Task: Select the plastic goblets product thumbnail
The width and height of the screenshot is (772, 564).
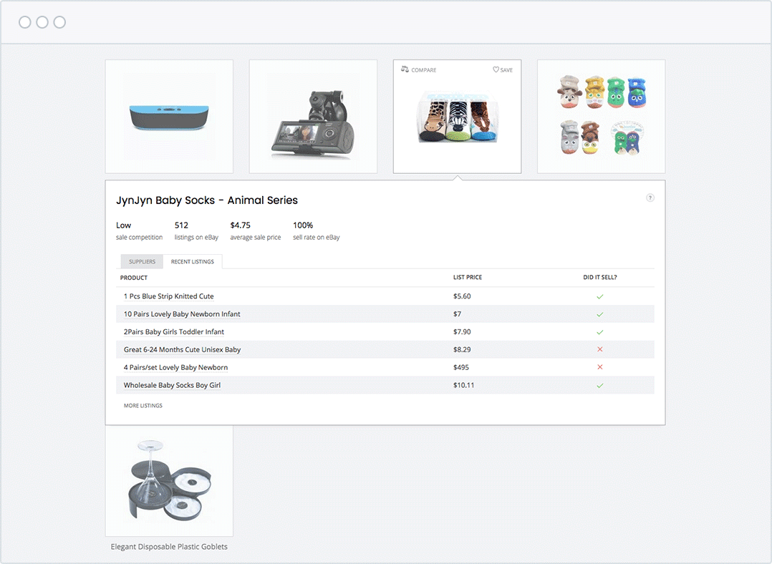Action: point(169,481)
